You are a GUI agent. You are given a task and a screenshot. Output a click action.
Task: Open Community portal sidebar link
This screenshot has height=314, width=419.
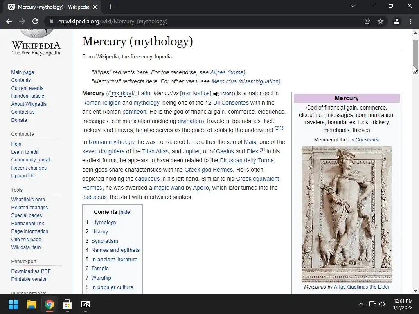(30, 160)
